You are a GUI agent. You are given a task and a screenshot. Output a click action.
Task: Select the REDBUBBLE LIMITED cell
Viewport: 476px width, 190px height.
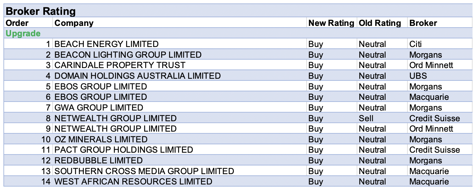[98, 161]
